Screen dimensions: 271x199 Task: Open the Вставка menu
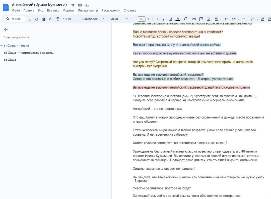tap(53, 10)
